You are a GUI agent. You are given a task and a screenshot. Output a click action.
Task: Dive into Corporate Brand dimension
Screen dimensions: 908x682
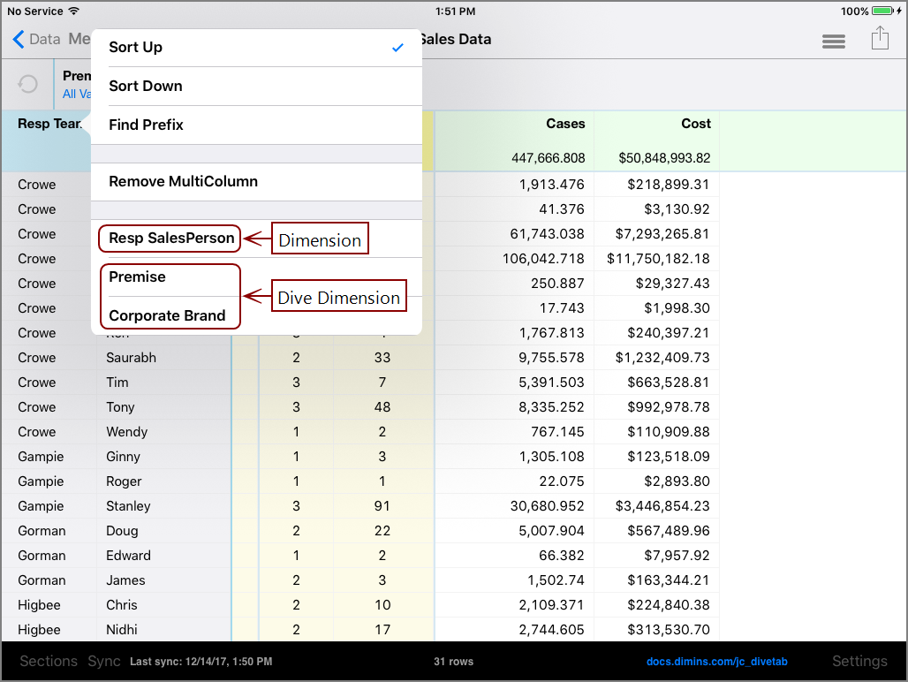[x=167, y=315]
